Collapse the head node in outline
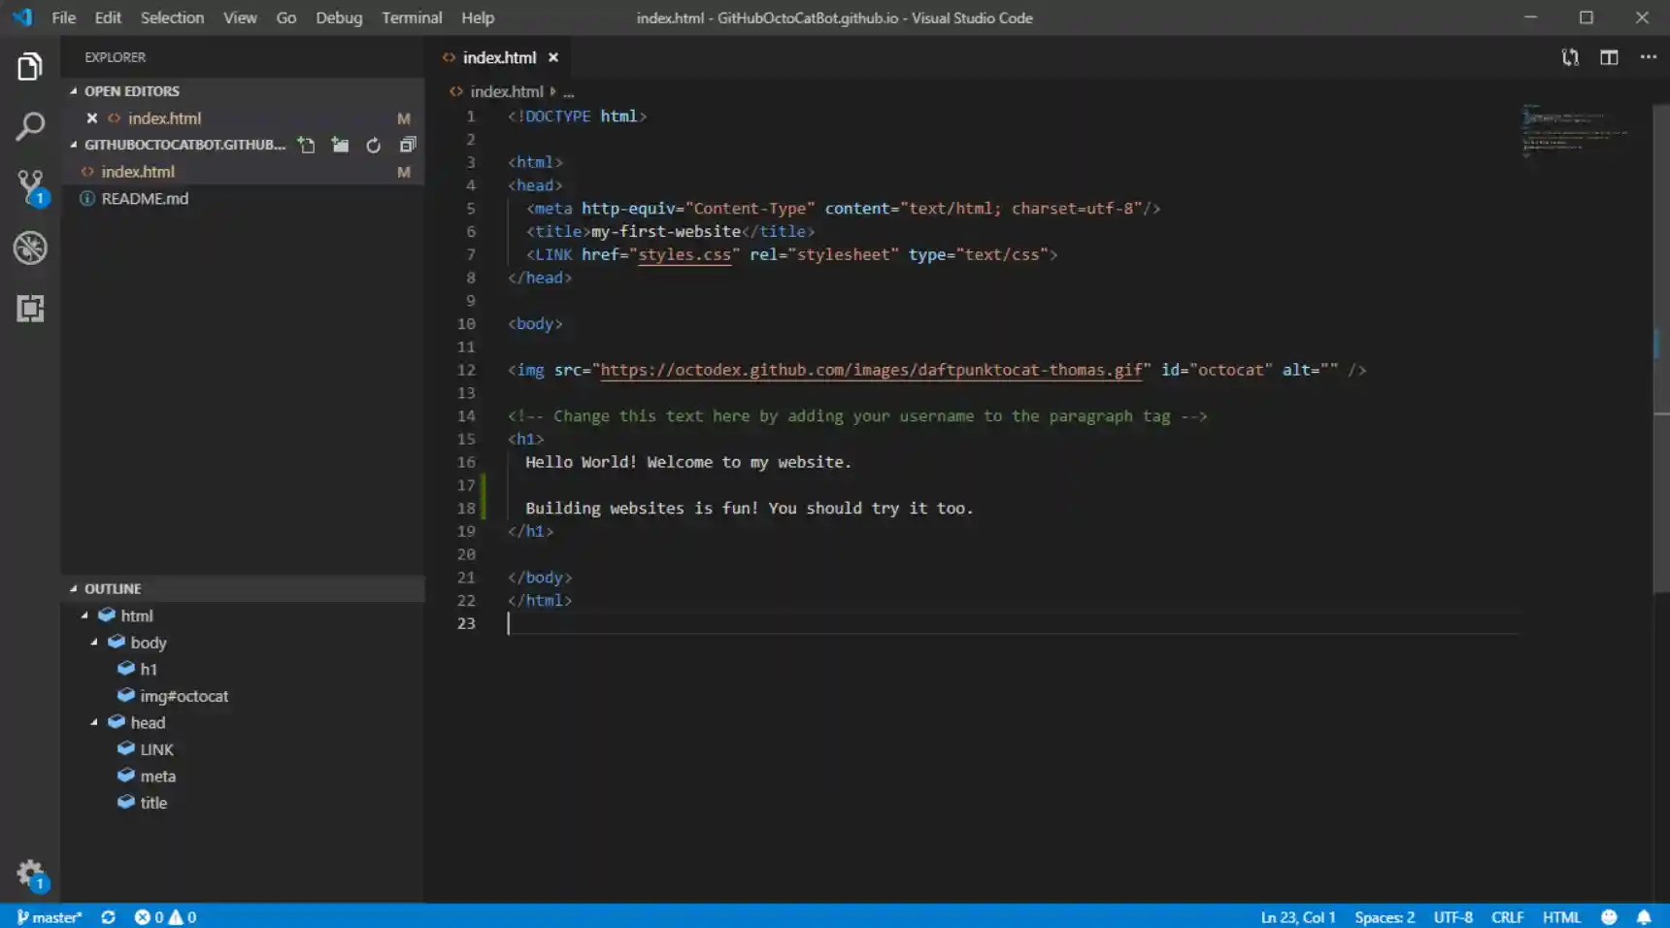Screen dimensions: 1670x928 click(x=94, y=722)
